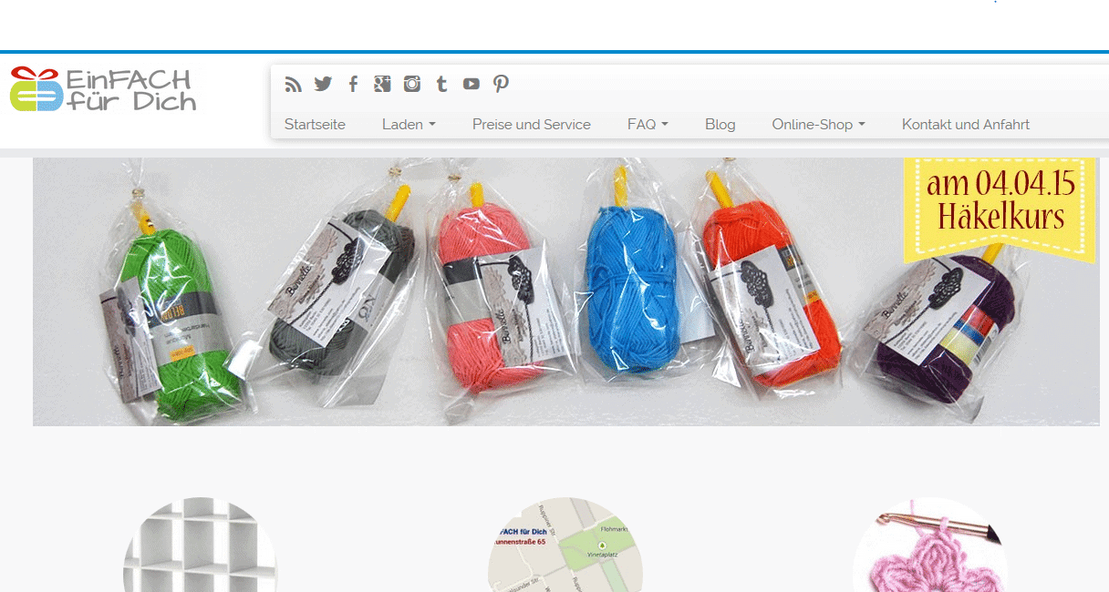Screen dimensions: 1109x592
Task: Open the street map circle thumbnail
Action: coord(565,545)
